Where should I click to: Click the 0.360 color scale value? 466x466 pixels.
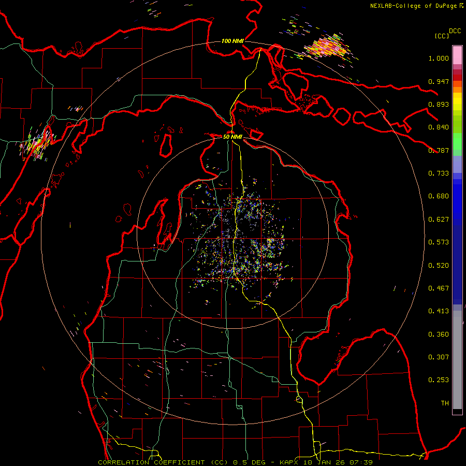click(439, 334)
